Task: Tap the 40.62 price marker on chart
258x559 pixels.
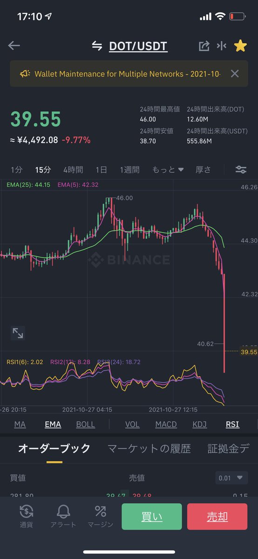Action: click(205, 344)
